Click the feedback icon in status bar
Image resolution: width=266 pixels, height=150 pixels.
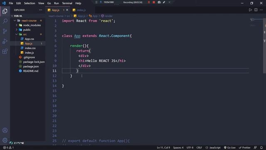pyautogui.click(x=255, y=147)
